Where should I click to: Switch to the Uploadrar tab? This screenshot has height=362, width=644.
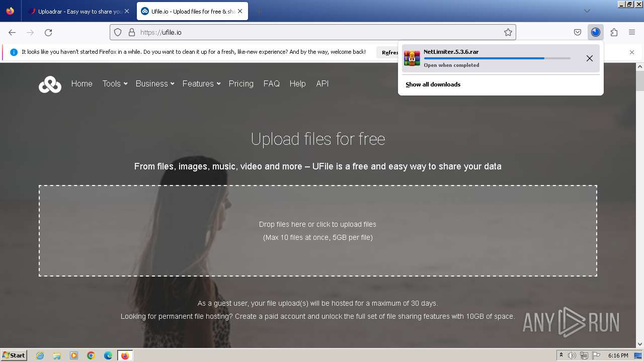coord(78,11)
